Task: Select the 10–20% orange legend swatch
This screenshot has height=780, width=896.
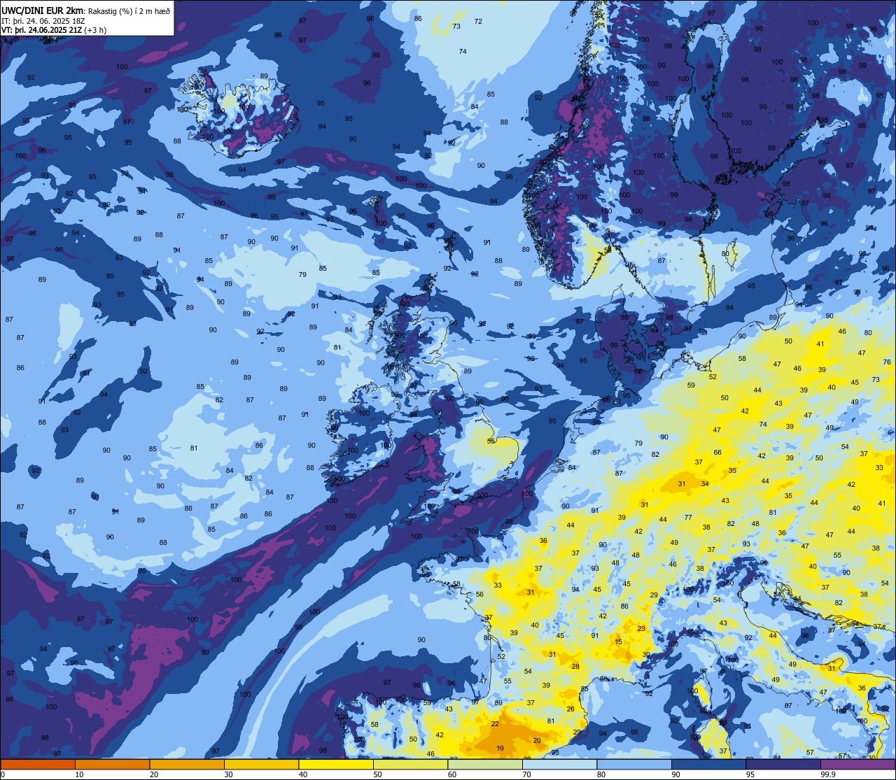Action: tap(112, 765)
